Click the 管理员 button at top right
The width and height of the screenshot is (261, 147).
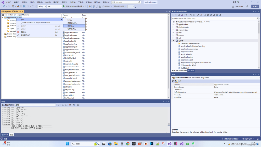click(x=256, y=6)
